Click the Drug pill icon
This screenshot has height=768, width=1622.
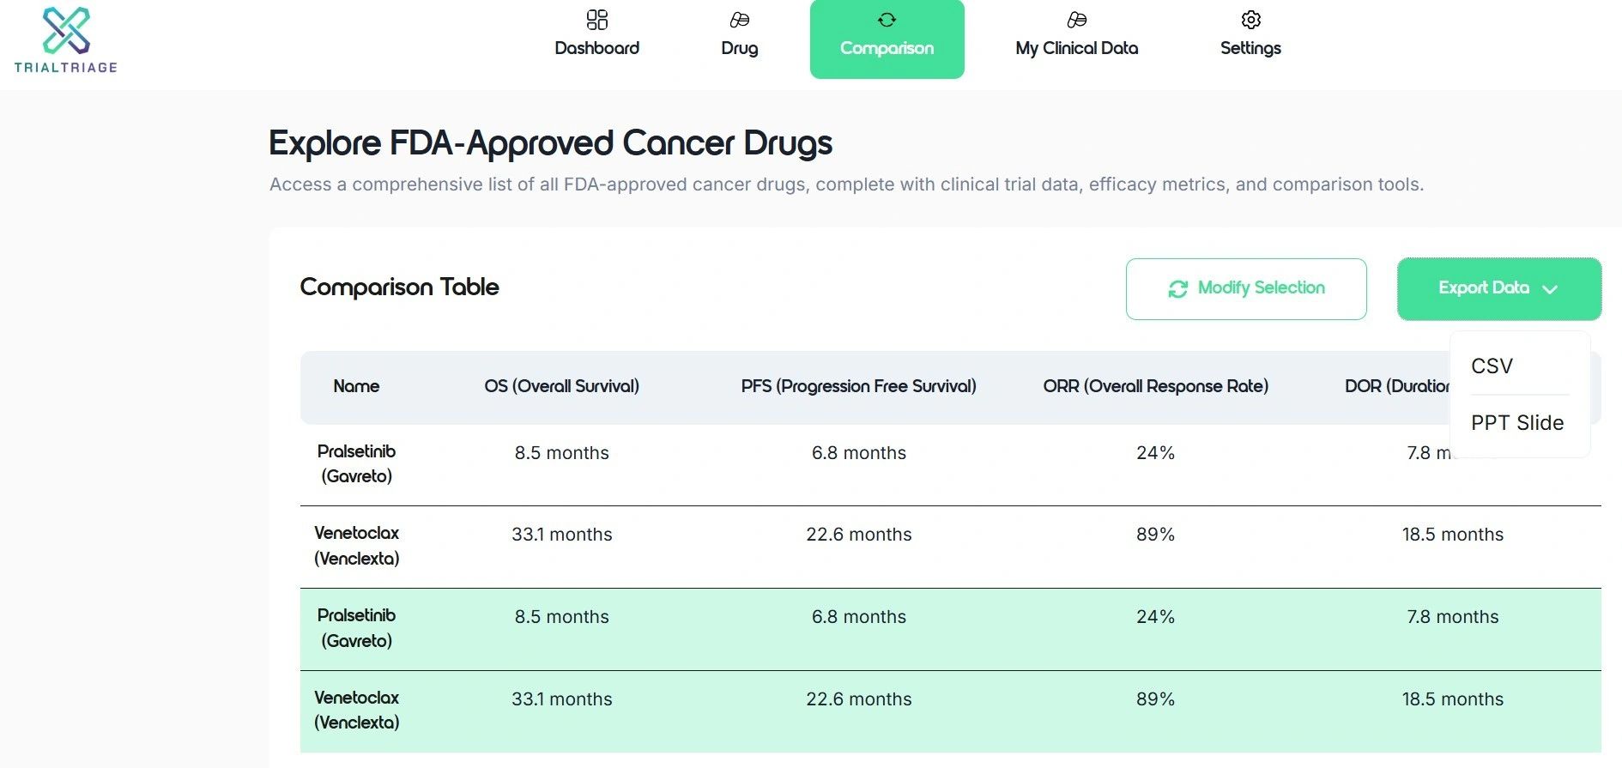coord(740,20)
